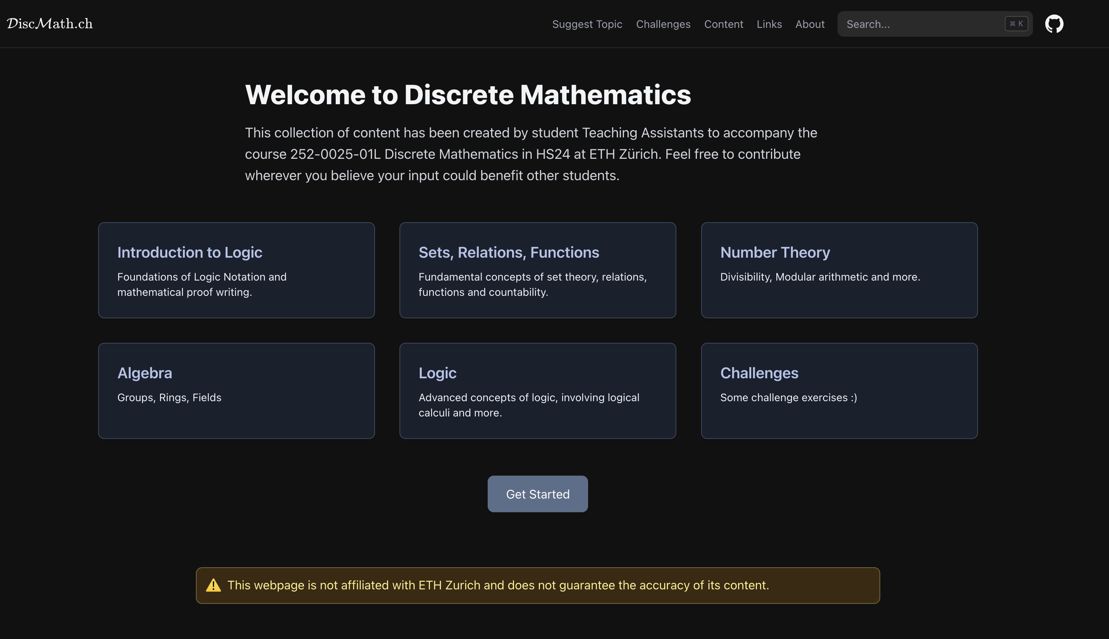Open Sets, Relations, Functions card
This screenshot has width=1109, height=639.
click(x=537, y=270)
